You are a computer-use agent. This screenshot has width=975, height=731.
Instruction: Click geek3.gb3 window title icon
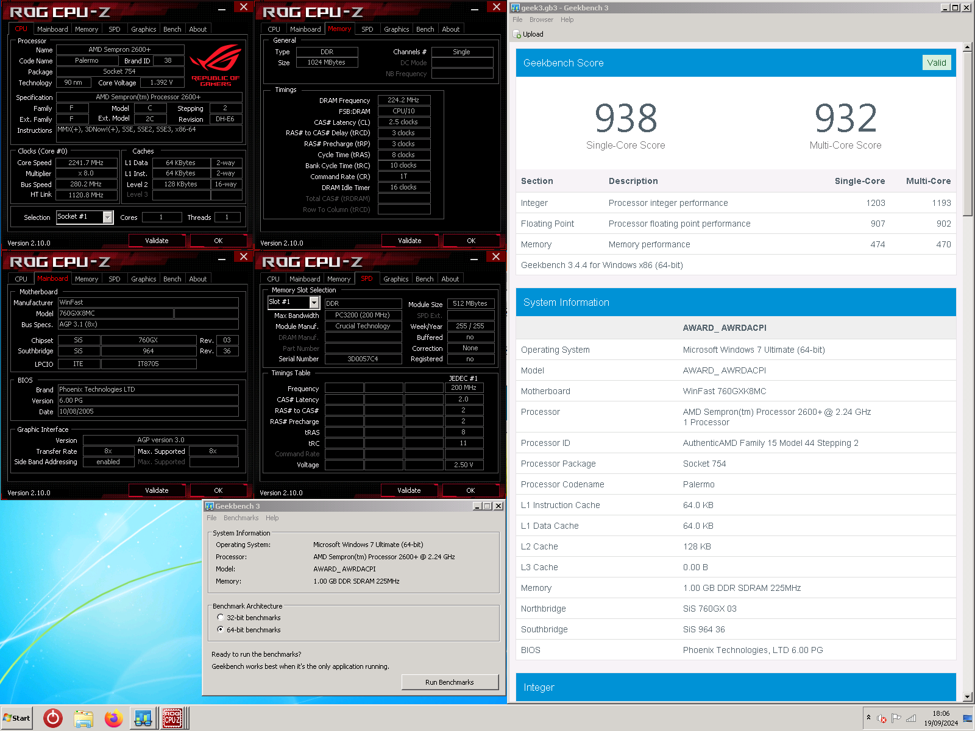[516, 8]
